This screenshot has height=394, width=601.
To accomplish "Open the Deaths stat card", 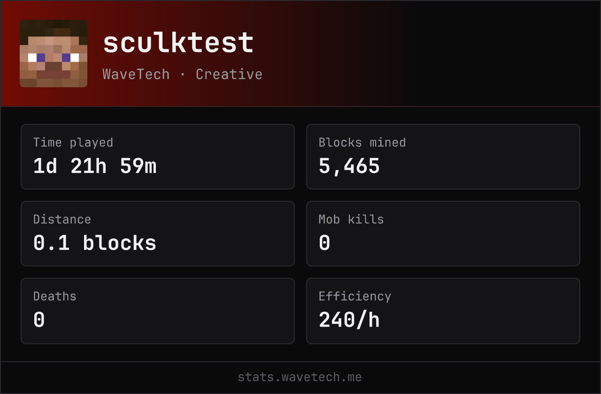I will pos(158,311).
